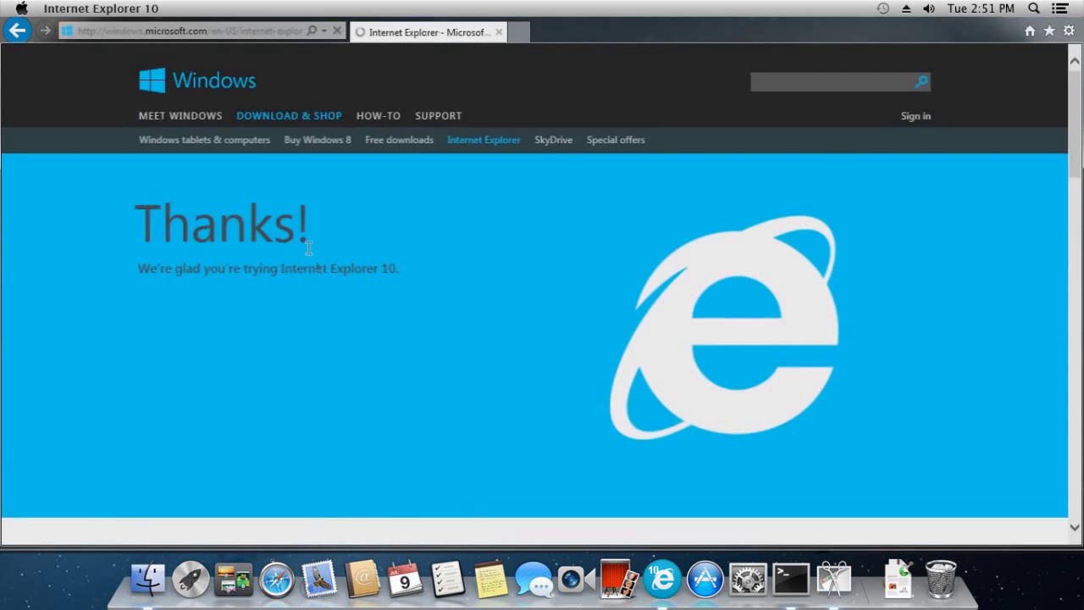Open the DOWNLOAD & SHOP menu
The height and width of the screenshot is (610, 1084).
[x=289, y=115]
